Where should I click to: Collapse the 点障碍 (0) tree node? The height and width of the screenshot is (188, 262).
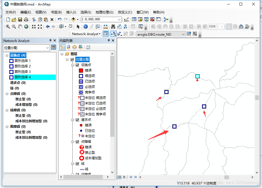(x=7, y=94)
